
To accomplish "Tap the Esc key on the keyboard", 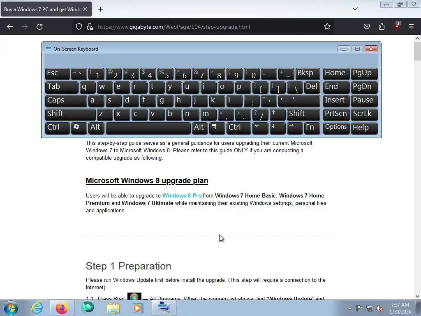I will pyautogui.click(x=58, y=74).
